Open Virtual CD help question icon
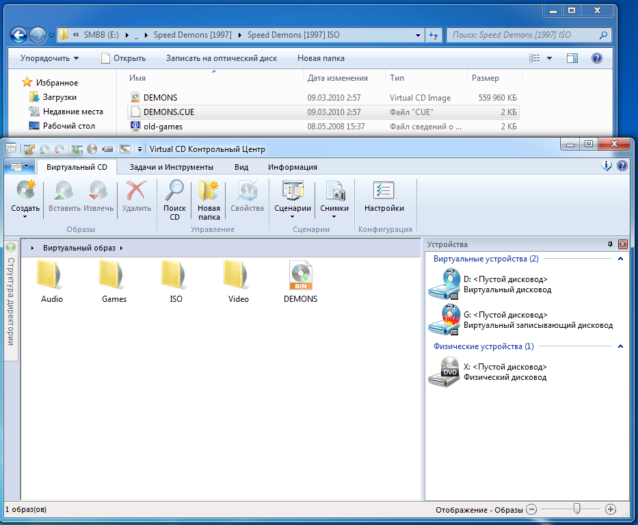Screen dimensions: 638x525 pyautogui.click(x=622, y=166)
